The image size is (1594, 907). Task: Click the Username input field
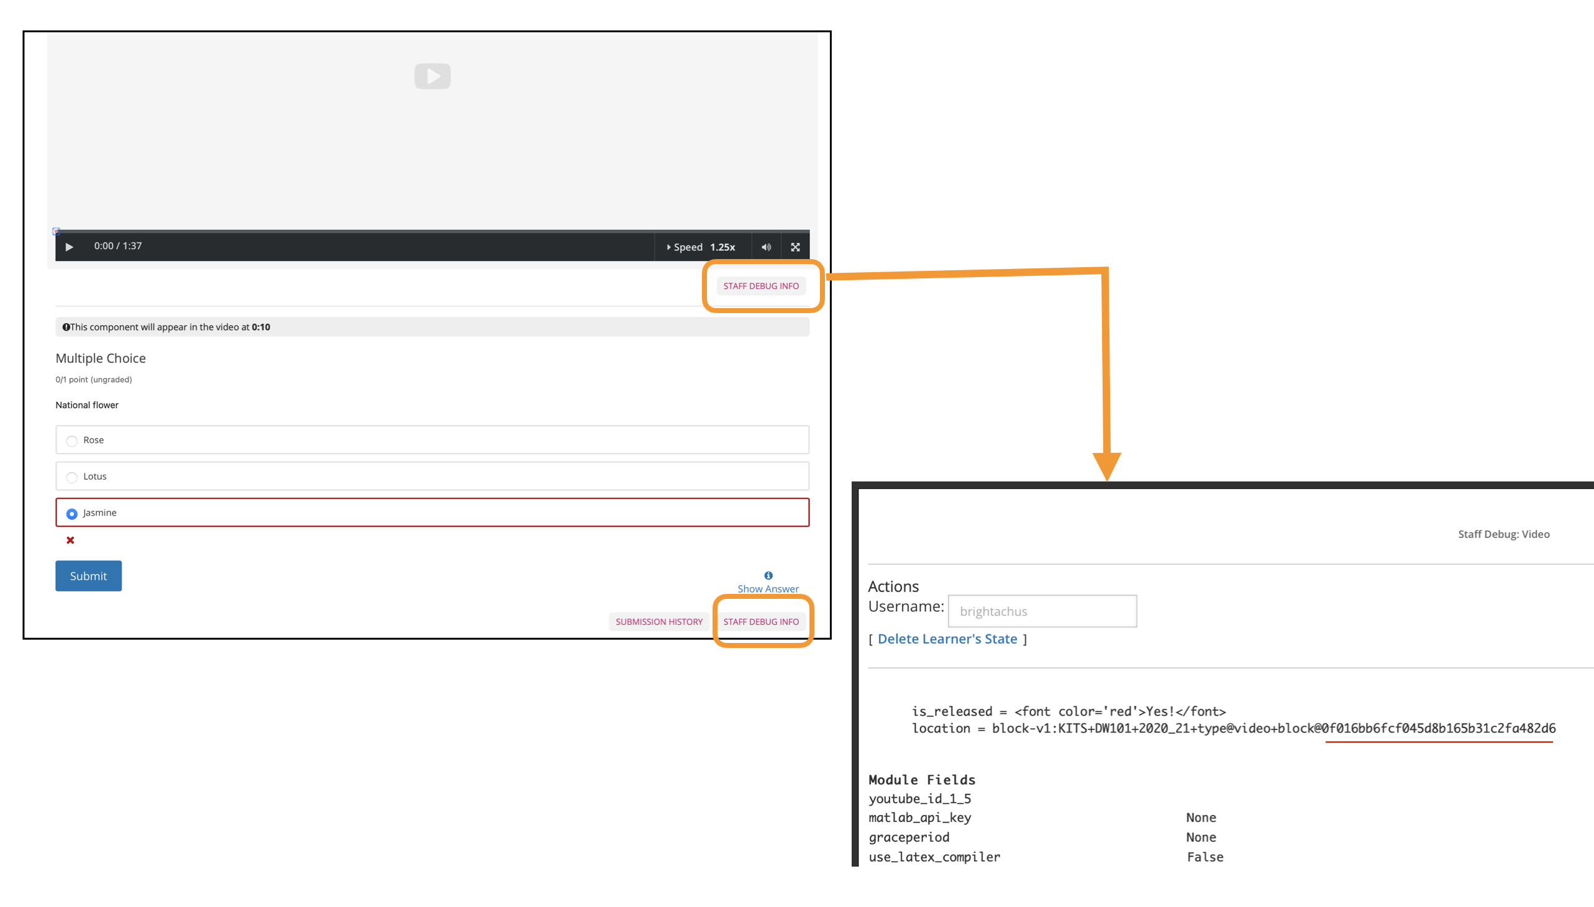pos(1042,611)
